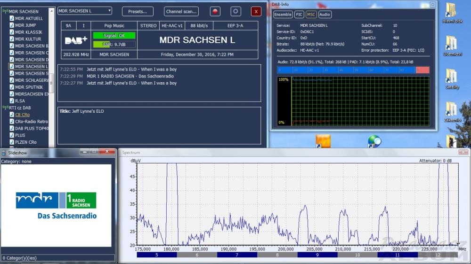Open the MDR SACHSEN L station dropdown
This screenshot has width=471, height=264.
coord(85,11)
